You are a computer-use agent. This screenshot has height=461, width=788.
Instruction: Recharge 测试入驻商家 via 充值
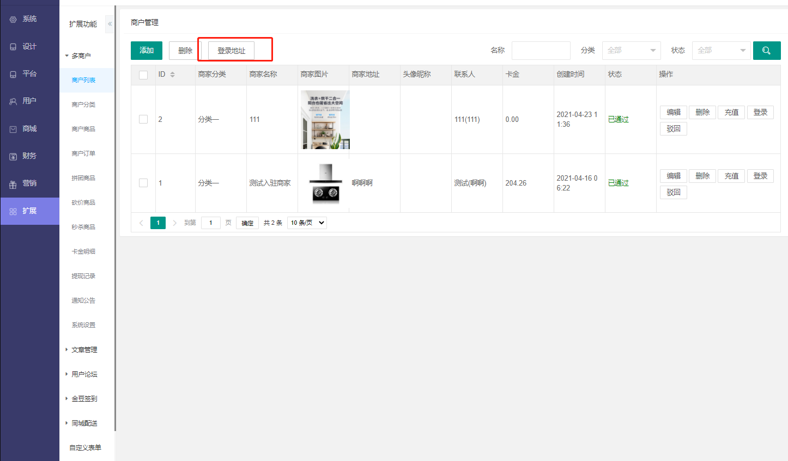pyautogui.click(x=731, y=176)
